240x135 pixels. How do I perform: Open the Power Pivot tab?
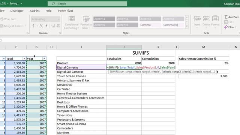coord(65,11)
